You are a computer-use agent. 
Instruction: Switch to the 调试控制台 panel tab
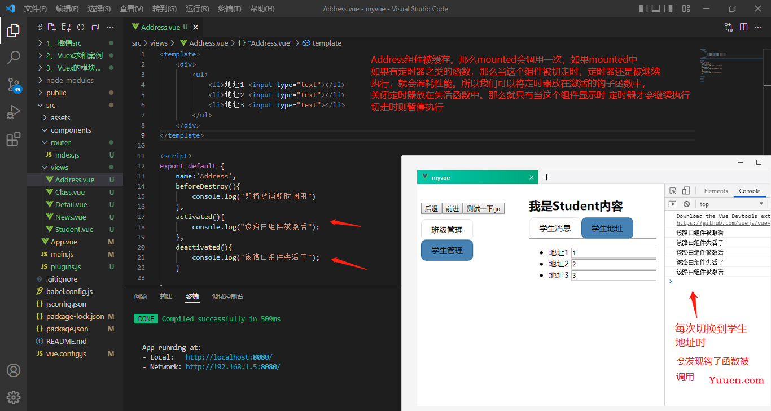(x=227, y=296)
